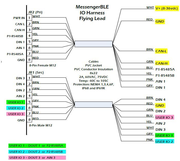Click the legend USER IO 2 – DOUT 2 or P2-RS485B
The width and height of the screenshot is (180, 161).
(x=37, y=152)
